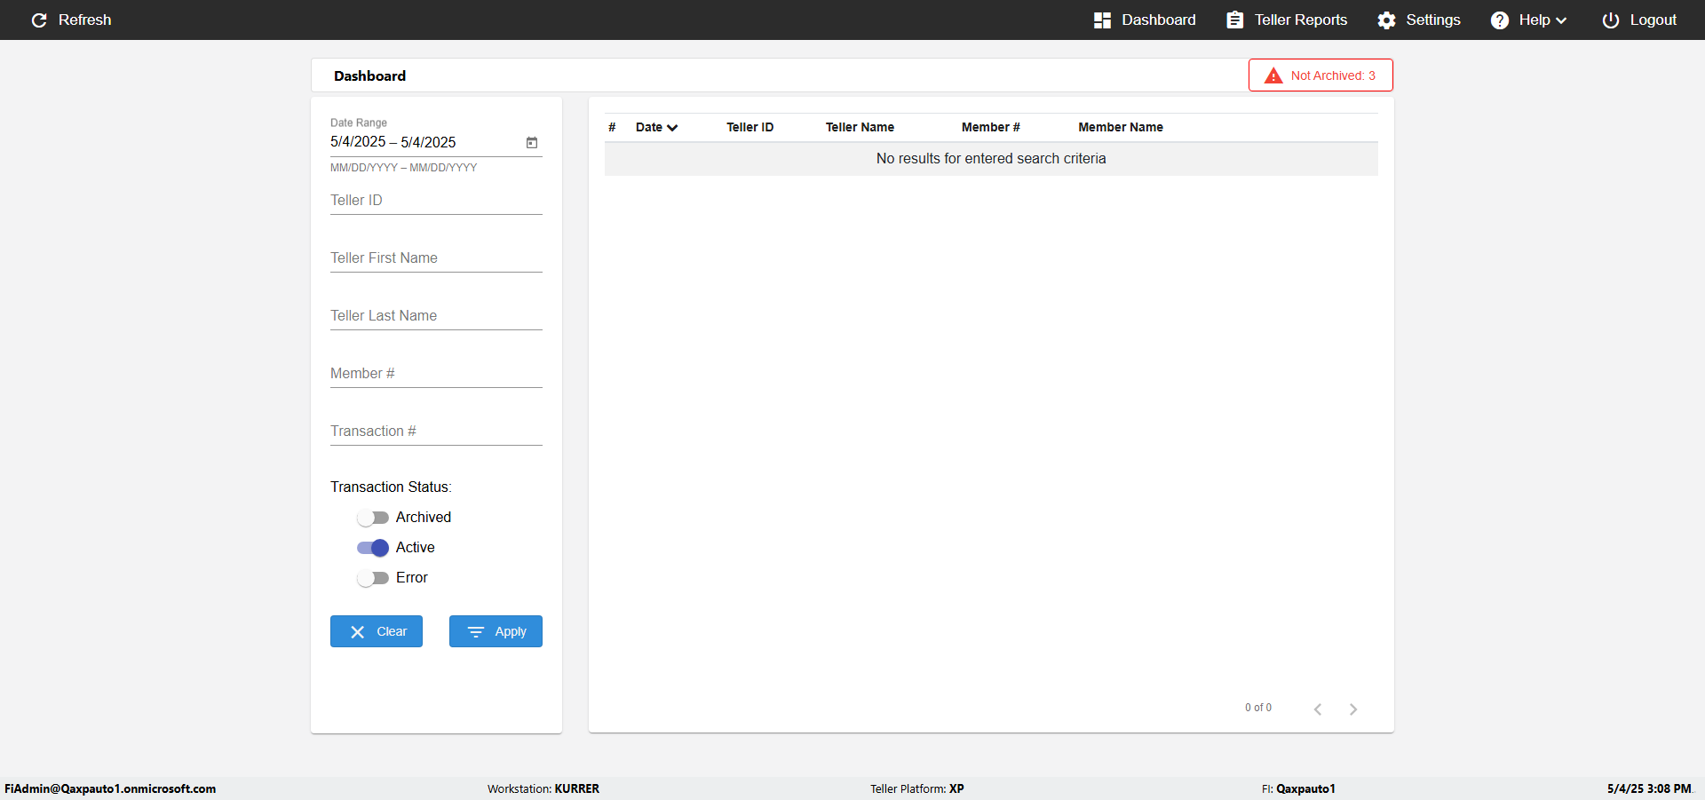Enable the Archived status toggle
The height and width of the screenshot is (800, 1705).
373,518
